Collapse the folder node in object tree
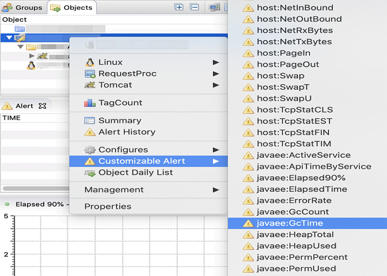Viewport: 387px width, 276px height. pos(20,47)
